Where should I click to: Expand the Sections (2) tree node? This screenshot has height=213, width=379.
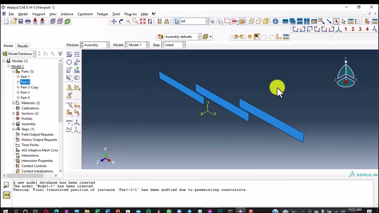coord(13,113)
